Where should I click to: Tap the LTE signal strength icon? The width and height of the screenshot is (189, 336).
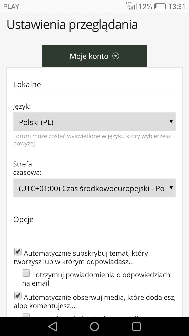click(x=132, y=6)
